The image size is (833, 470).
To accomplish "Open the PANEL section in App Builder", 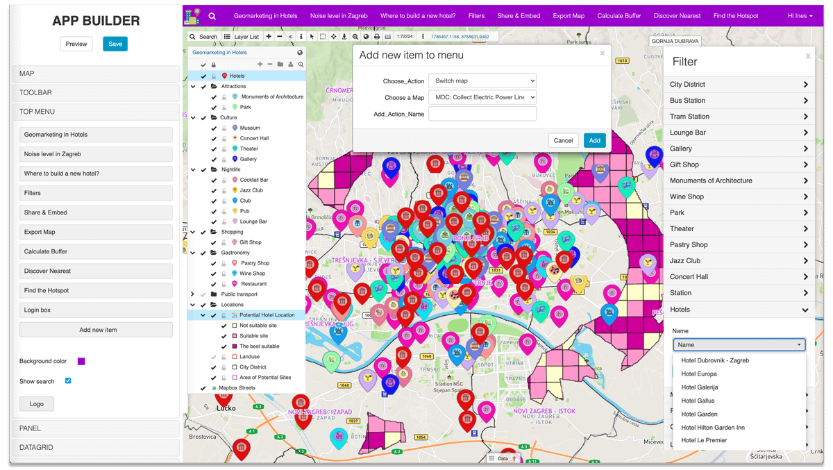I will [x=96, y=428].
